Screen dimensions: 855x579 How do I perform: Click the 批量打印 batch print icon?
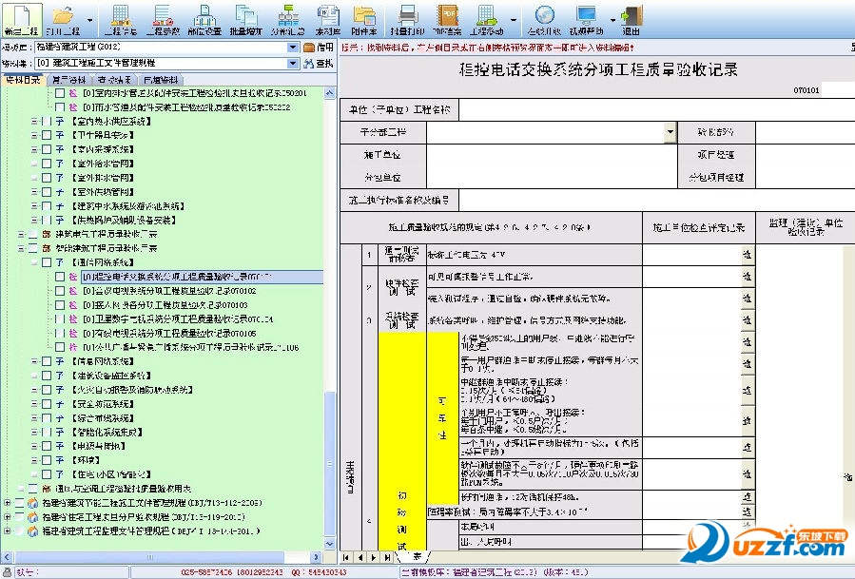click(x=407, y=18)
